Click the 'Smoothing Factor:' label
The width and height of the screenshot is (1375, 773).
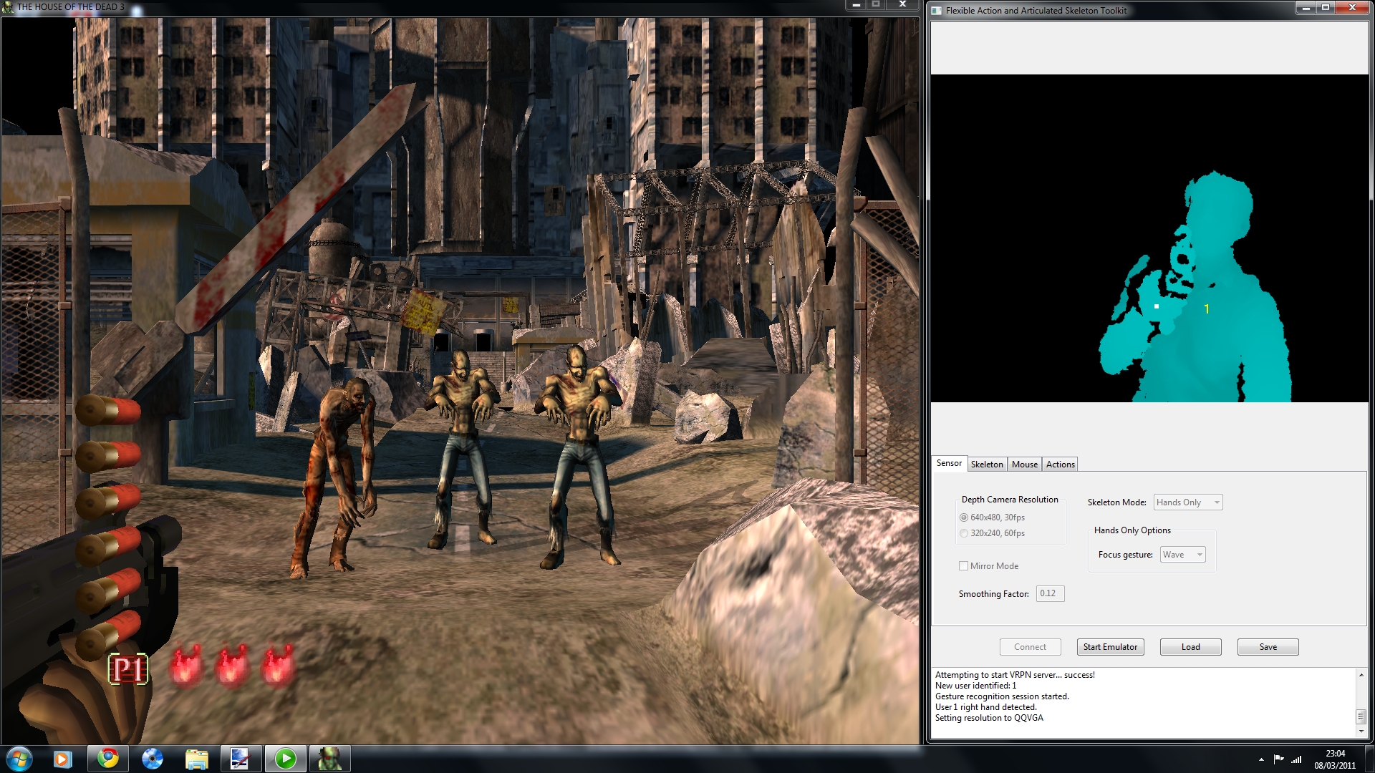click(x=993, y=594)
